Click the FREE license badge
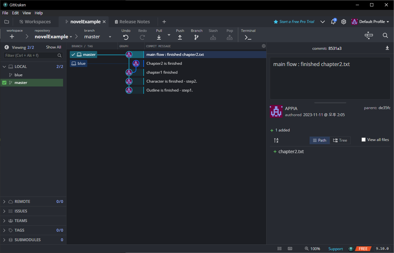This screenshot has width=394, height=253. [x=363, y=249]
